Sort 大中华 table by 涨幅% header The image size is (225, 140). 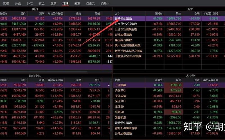[x=159, y=80]
